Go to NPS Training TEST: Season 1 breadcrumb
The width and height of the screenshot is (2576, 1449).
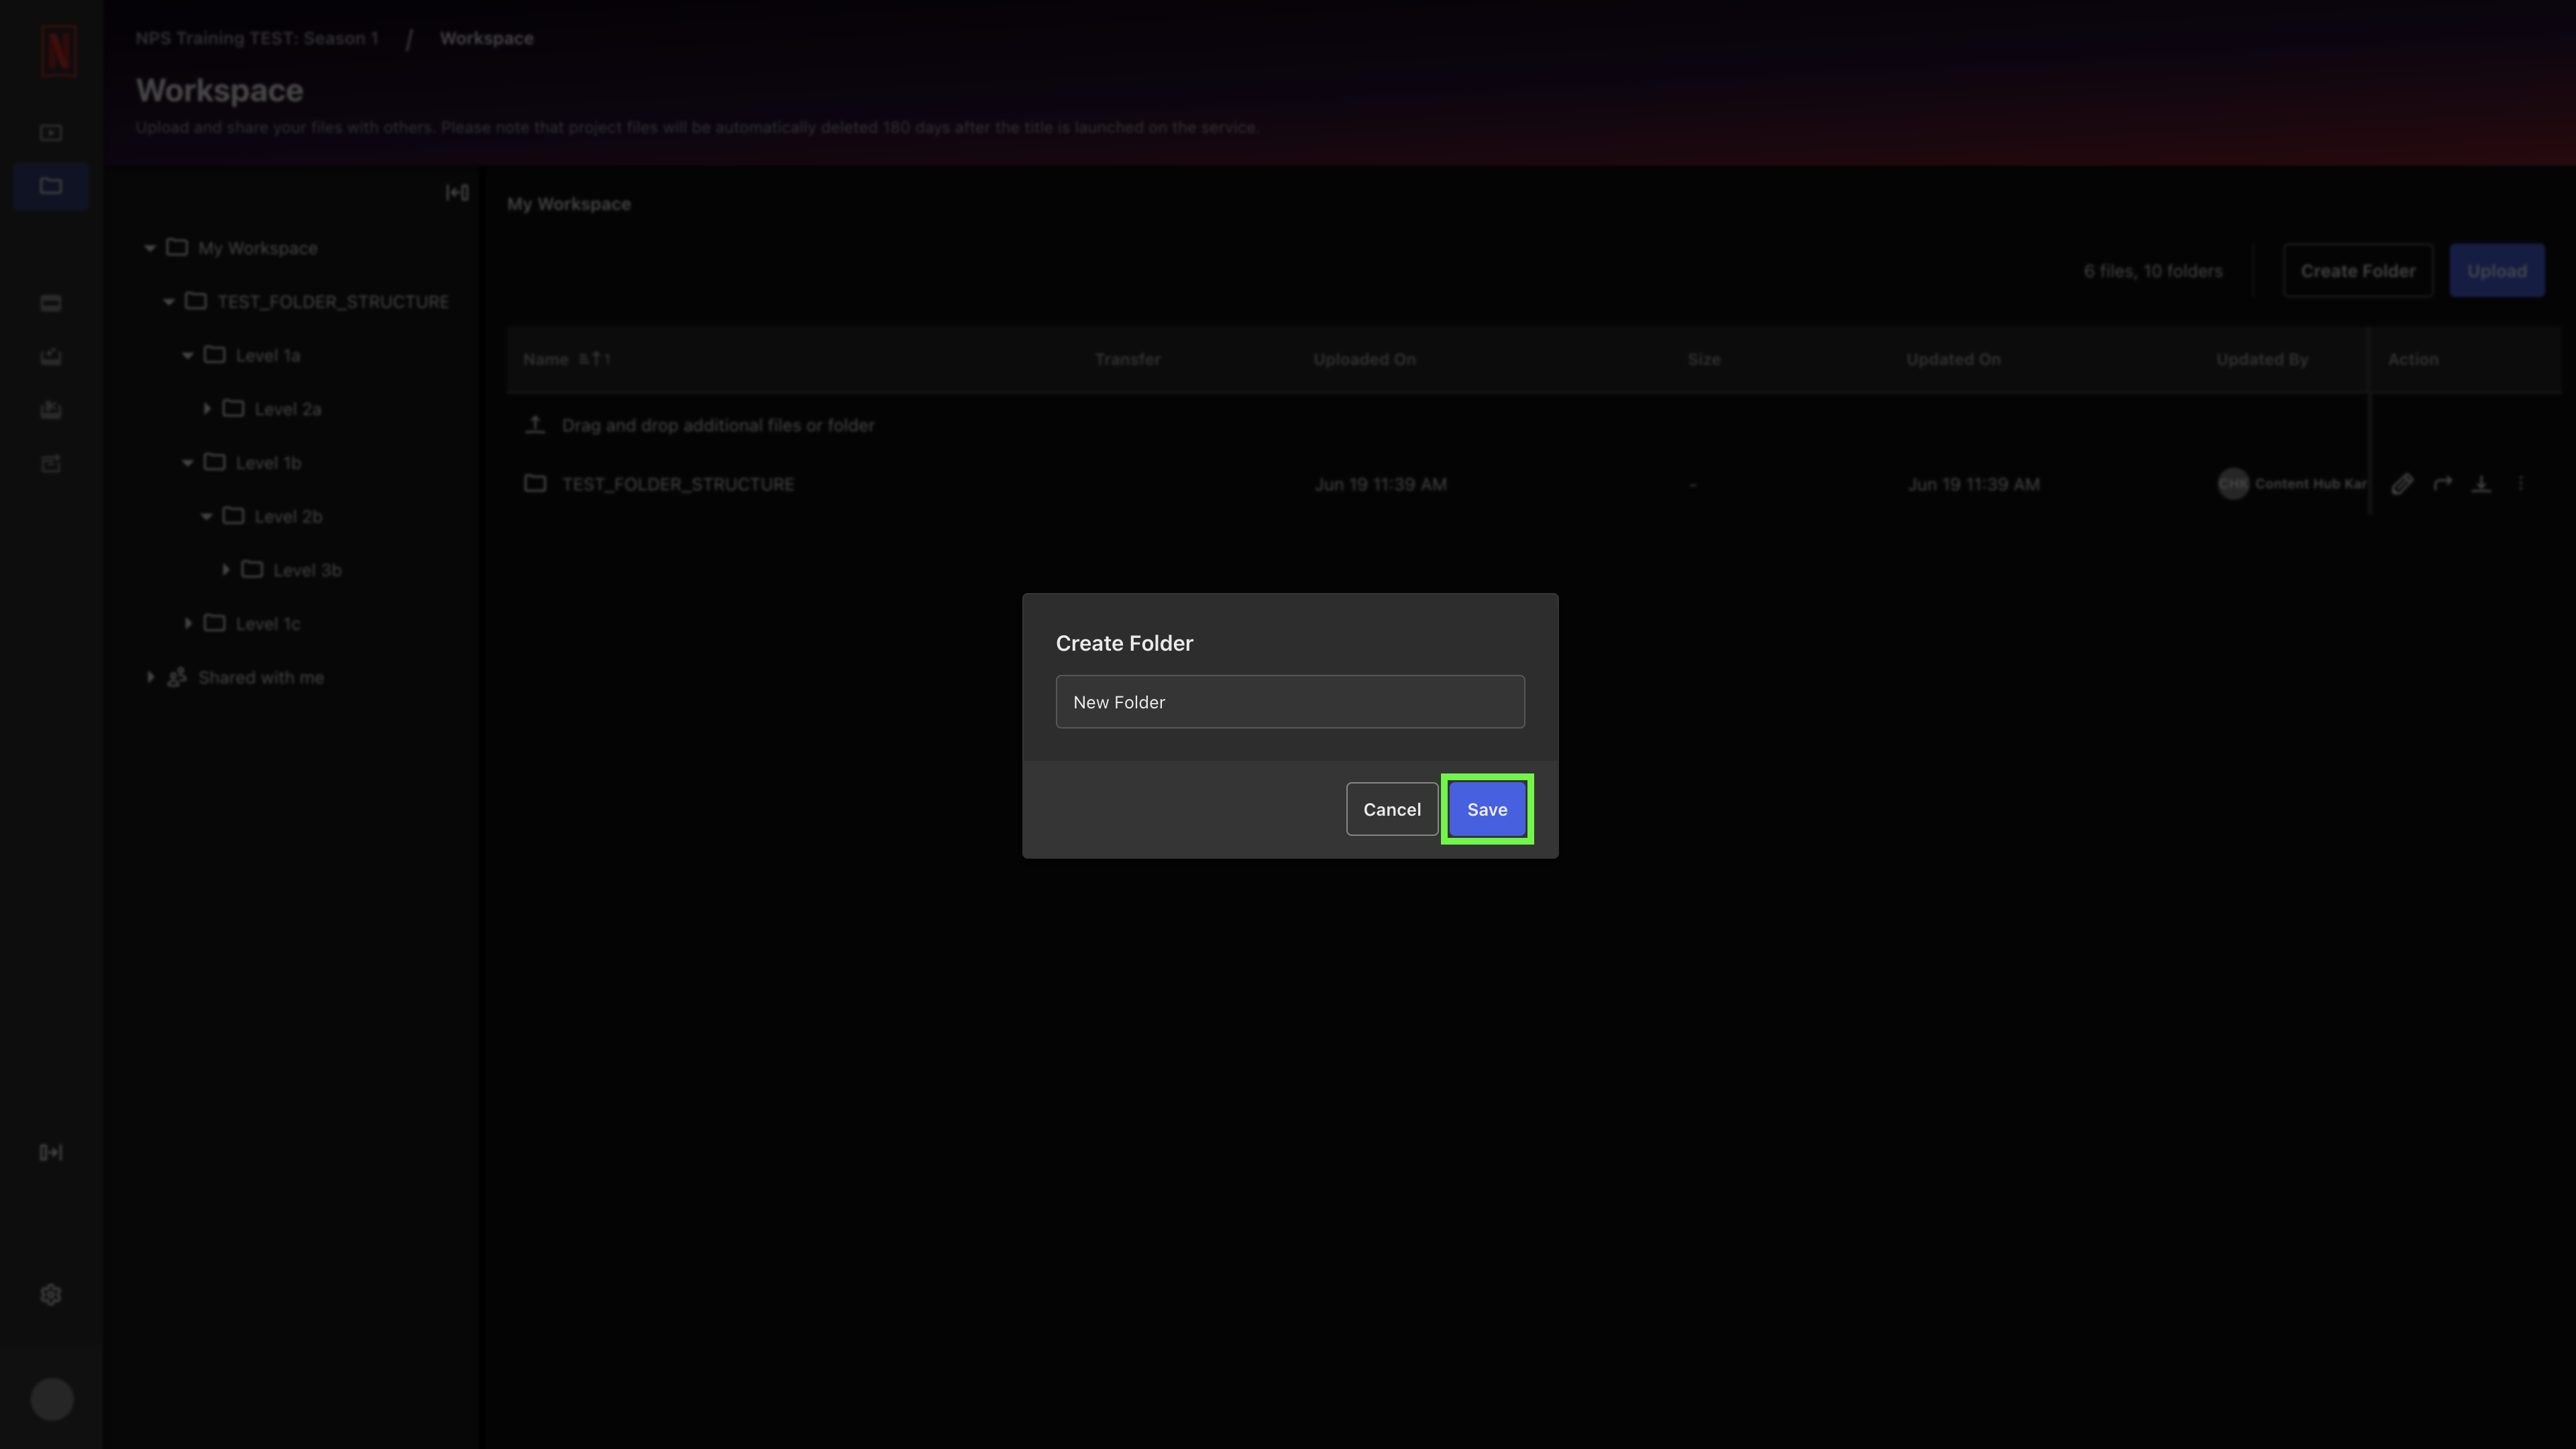[257, 38]
